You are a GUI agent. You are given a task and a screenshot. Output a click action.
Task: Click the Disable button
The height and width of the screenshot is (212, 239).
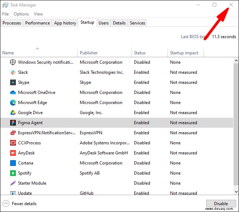coord(221,204)
